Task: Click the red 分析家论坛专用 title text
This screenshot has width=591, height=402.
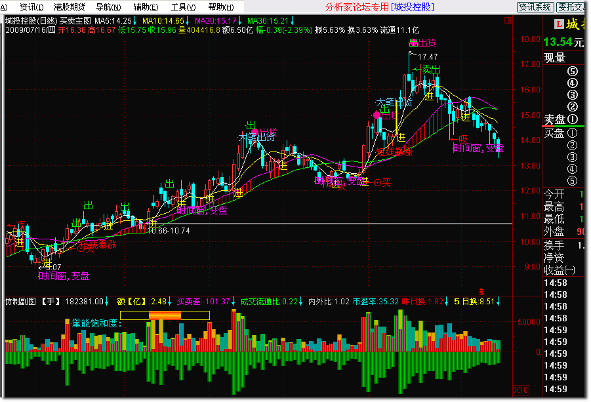Action: pyautogui.click(x=357, y=7)
